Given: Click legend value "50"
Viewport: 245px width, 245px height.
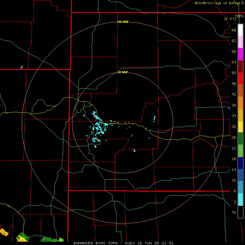Looking at the screenshot, I should [x=234, y=73].
